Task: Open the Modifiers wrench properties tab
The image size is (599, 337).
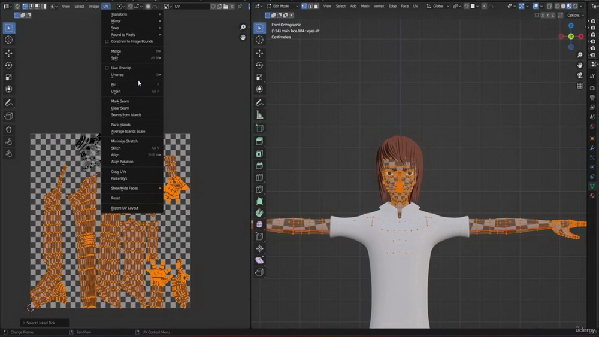Action: (592, 148)
